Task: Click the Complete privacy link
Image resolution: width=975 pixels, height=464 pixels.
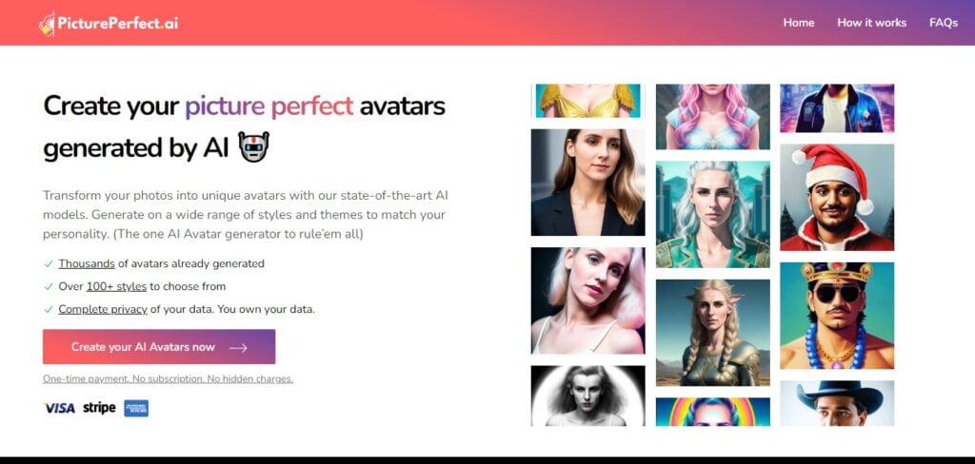Action: click(x=103, y=309)
